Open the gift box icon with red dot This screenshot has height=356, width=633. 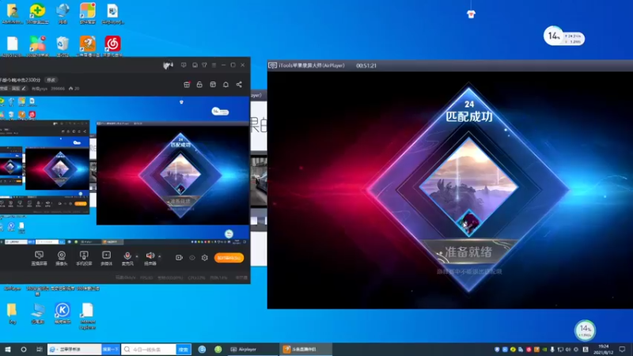point(187,85)
